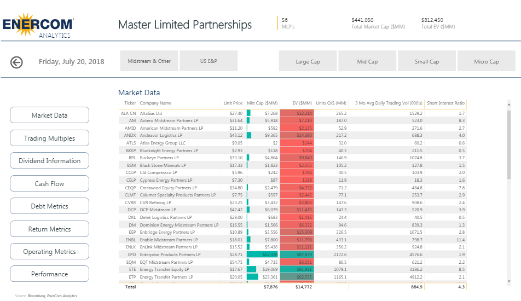Sort table by Mkt Cap column header
The image size is (521, 301).
262,103
